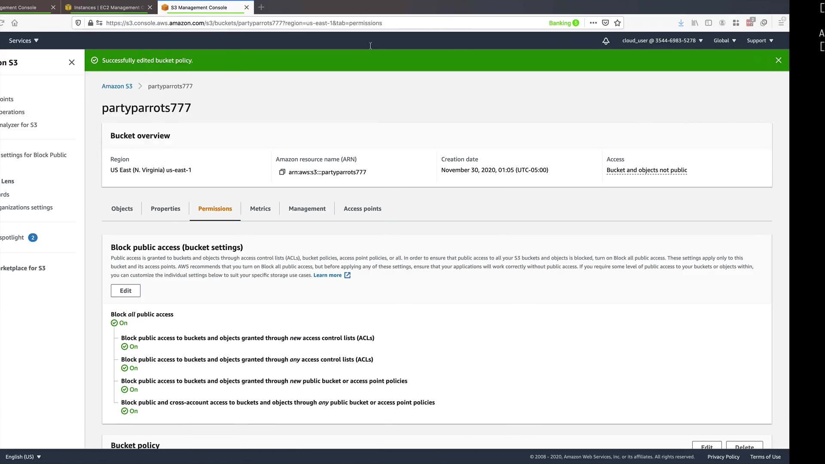Click Edit for Block public access
The height and width of the screenshot is (464, 825).
pos(125,291)
